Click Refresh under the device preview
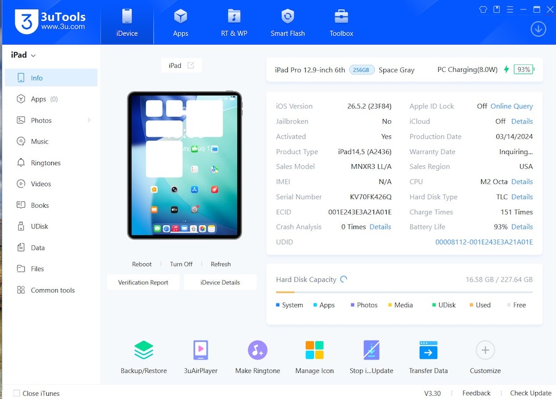Viewport: 556px width, 399px height. [x=220, y=264]
